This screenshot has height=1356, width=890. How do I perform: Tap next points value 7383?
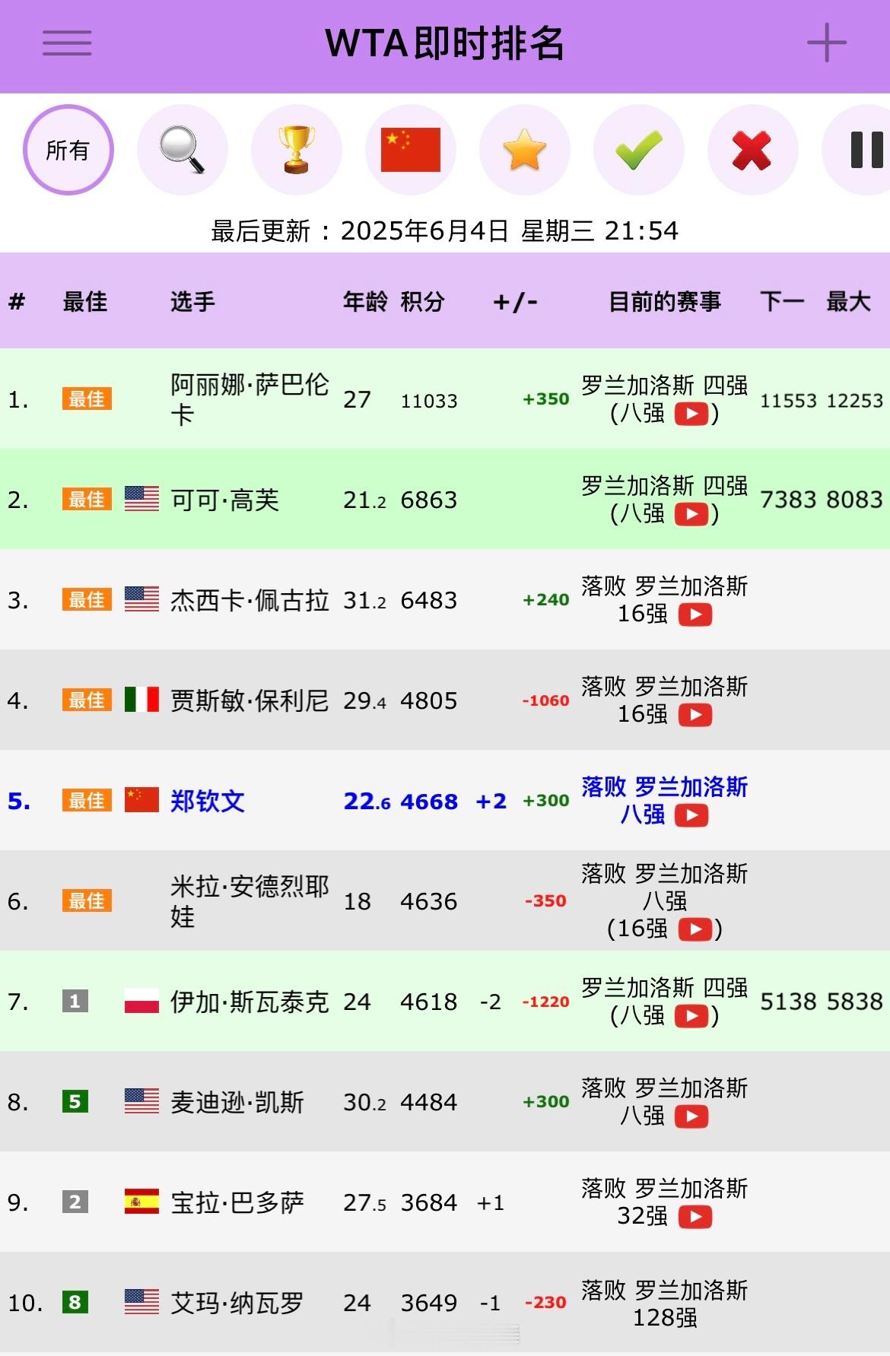coord(789,500)
